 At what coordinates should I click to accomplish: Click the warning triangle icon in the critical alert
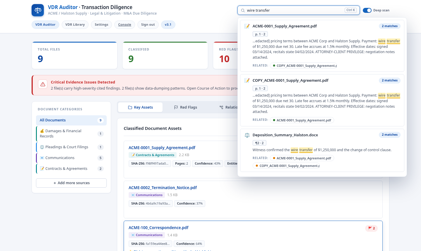43,84
